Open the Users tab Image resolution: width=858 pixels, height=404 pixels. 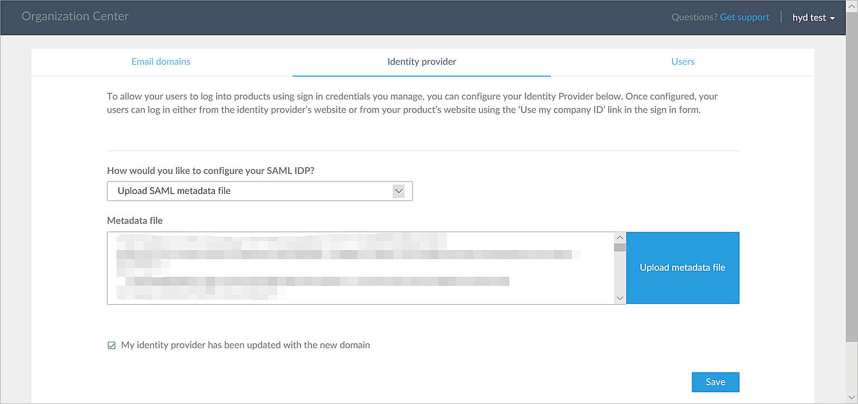point(683,62)
